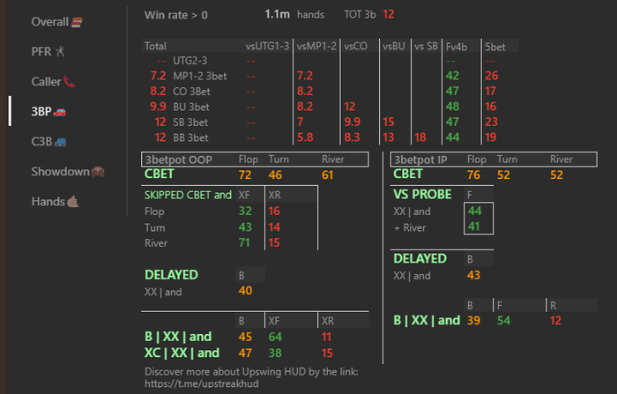
Task: Click the monkey icon beside Showdown
Action: click(x=98, y=172)
